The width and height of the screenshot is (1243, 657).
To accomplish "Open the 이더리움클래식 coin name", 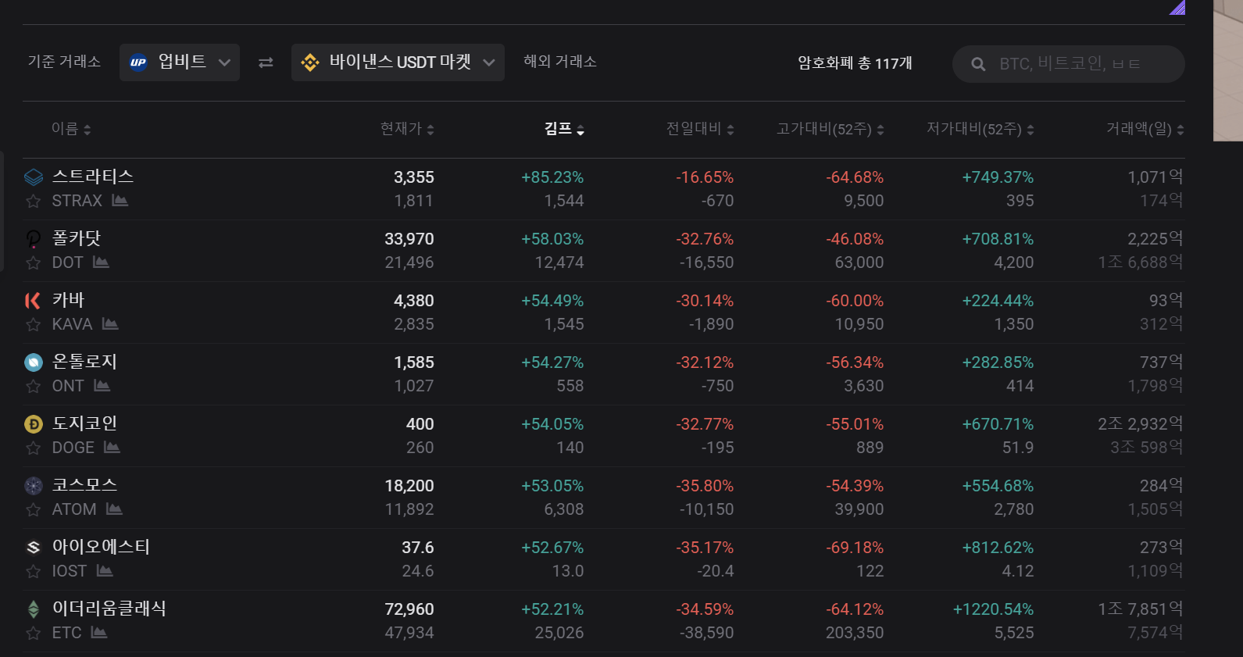I will click(109, 609).
